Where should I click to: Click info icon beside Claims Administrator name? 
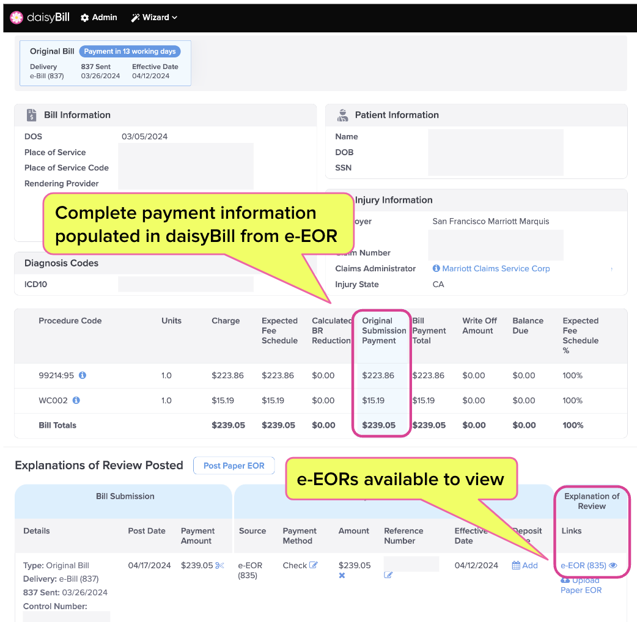pos(436,268)
